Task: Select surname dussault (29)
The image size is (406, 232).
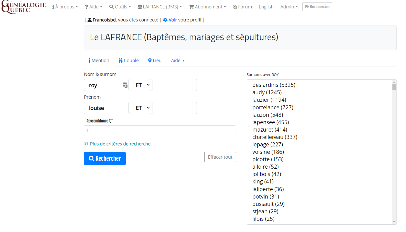Action: [x=269, y=204]
